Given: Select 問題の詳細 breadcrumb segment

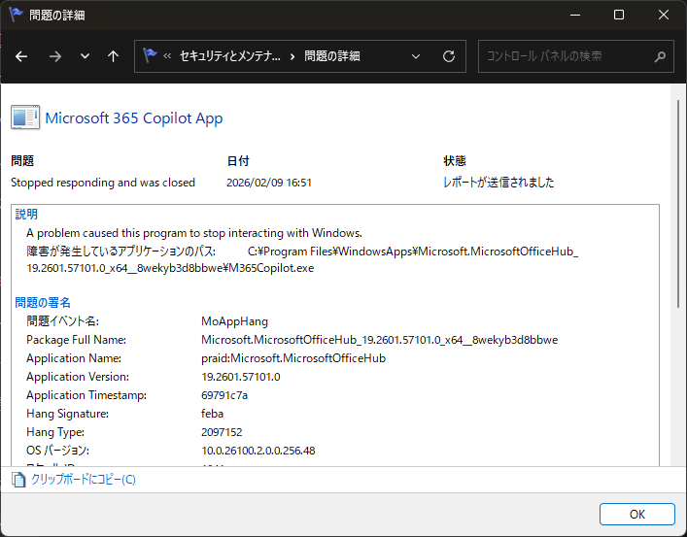Looking at the screenshot, I should coord(331,56).
